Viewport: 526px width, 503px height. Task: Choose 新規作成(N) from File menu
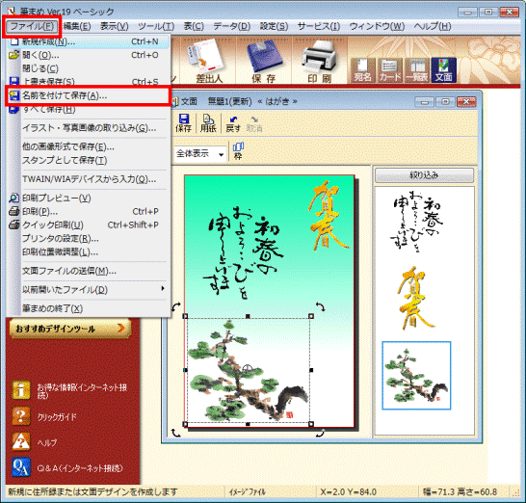click(89, 42)
